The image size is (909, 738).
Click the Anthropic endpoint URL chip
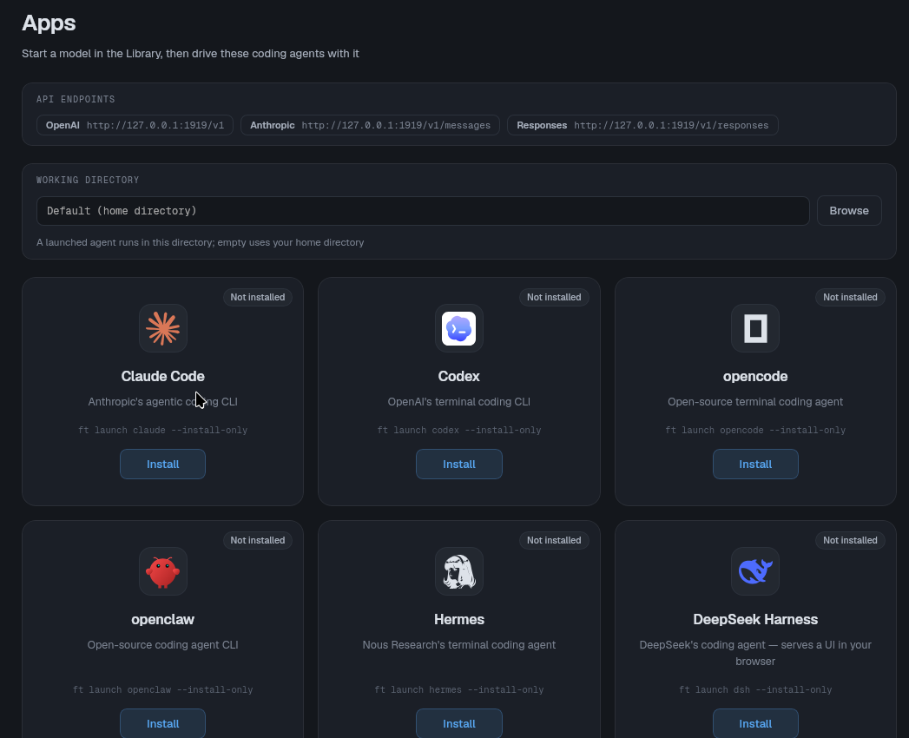[x=370, y=125]
